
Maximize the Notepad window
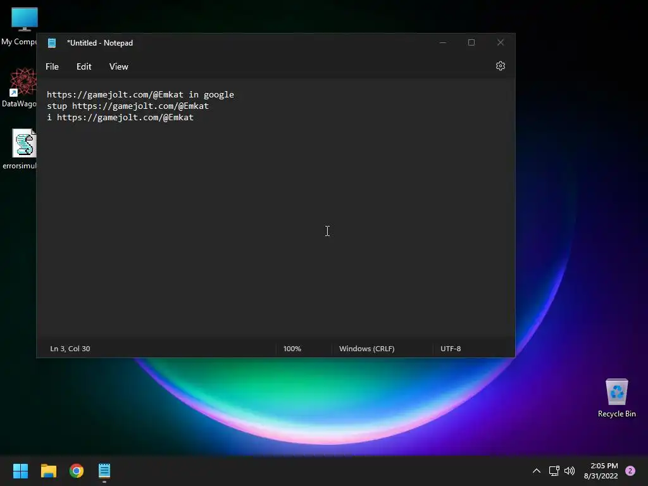click(x=471, y=42)
